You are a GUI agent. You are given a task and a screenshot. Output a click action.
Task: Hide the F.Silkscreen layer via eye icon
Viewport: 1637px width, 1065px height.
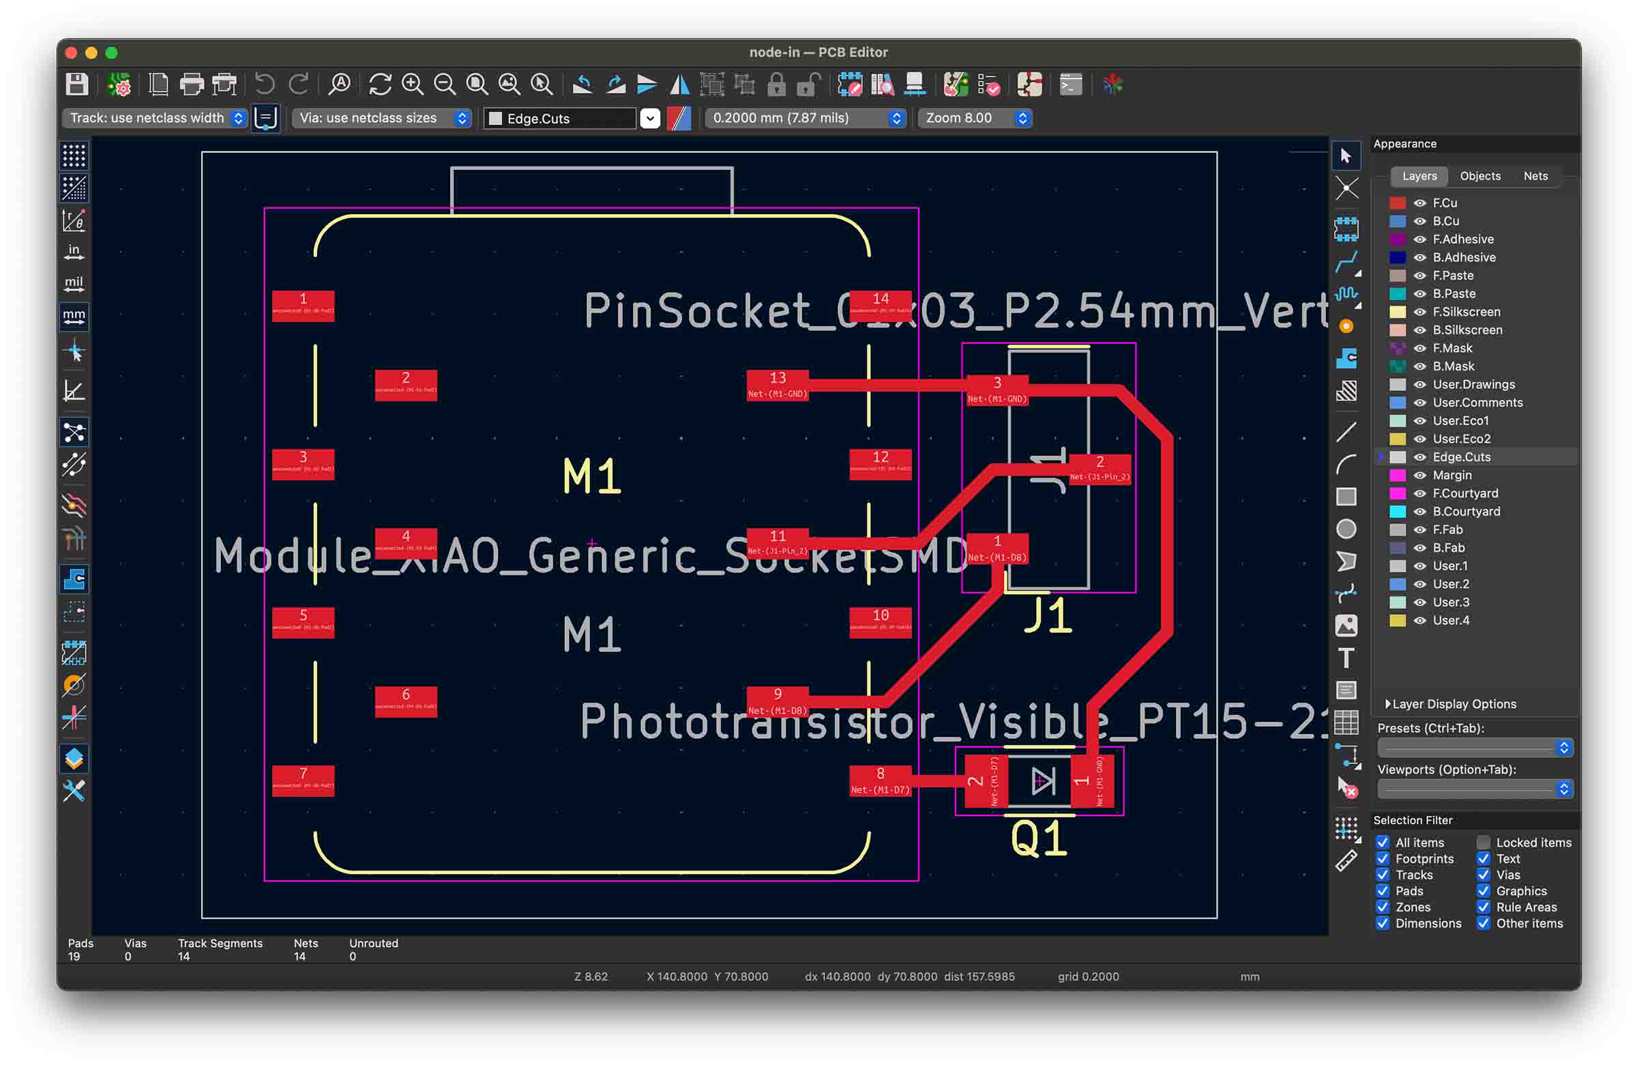[x=1419, y=312]
